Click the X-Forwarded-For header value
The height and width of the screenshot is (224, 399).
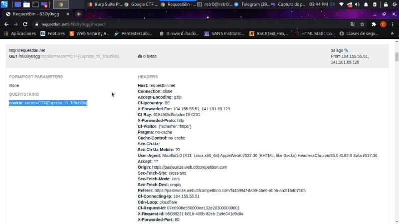pyautogui.click(x=201, y=109)
